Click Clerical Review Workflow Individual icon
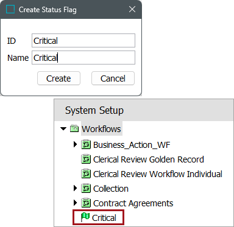Image resolution: width=234 pixels, height=227 pixels. coord(86,174)
